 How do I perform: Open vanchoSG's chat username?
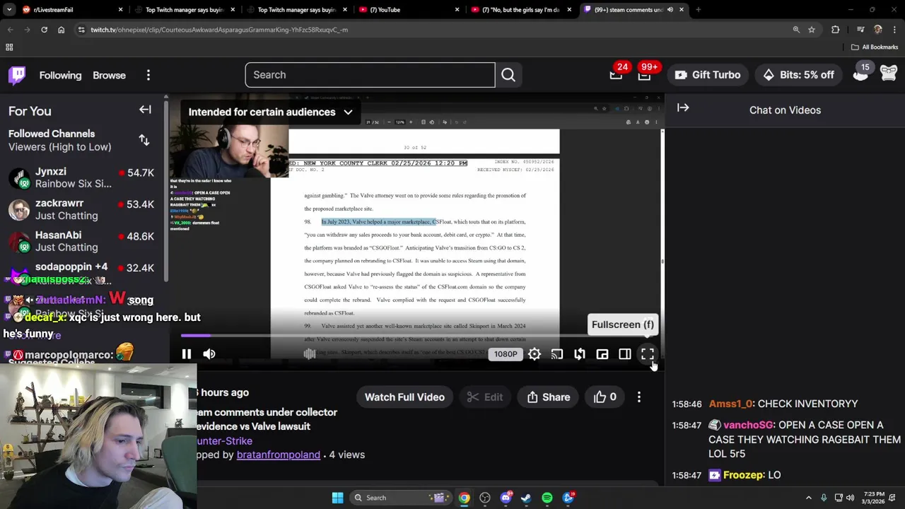click(x=748, y=425)
